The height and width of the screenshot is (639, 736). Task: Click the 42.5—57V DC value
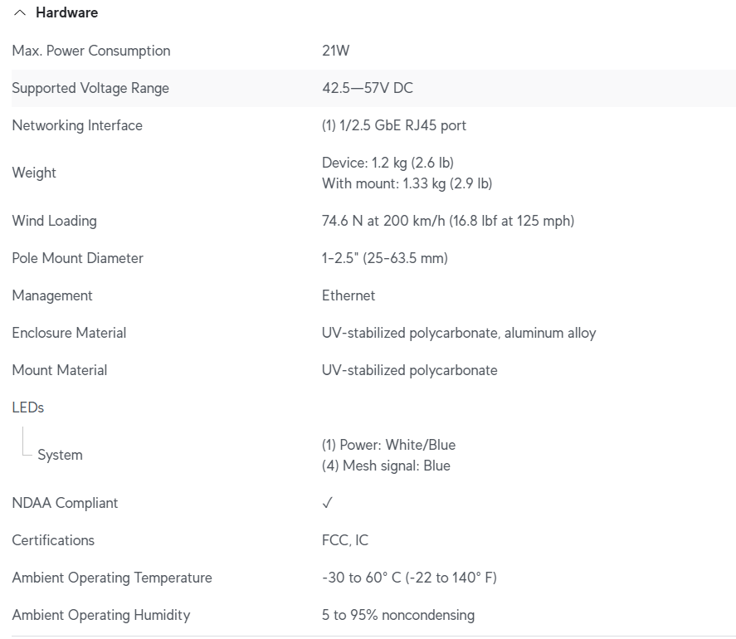click(367, 88)
